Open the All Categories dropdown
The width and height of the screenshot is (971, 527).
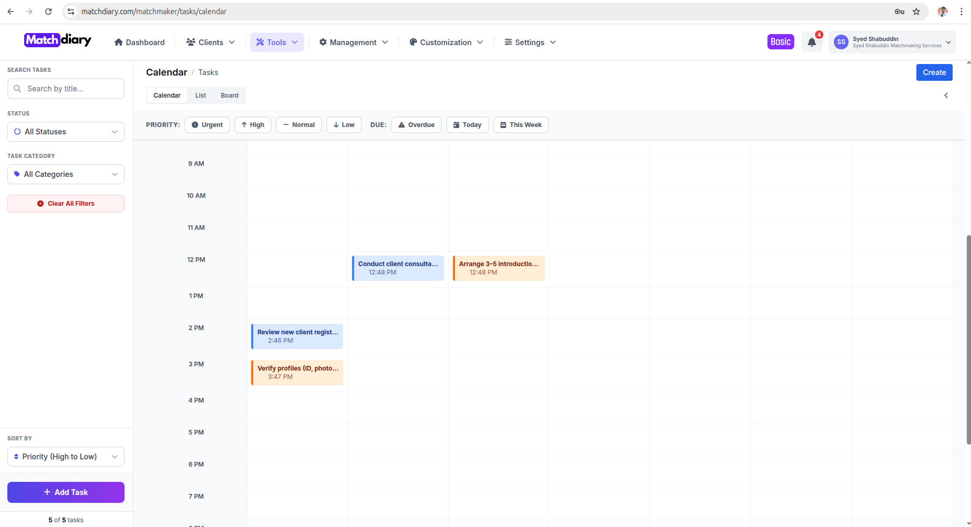coord(66,174)
